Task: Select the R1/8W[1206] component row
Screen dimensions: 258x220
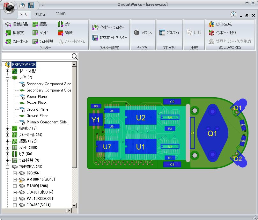Action: pos(37,186)
